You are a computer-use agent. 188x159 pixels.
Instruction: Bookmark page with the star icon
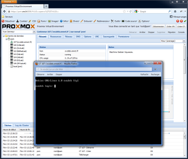pyautogui.click(x=124, y=12)
